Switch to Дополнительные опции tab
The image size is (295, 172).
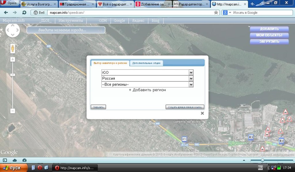146,63
